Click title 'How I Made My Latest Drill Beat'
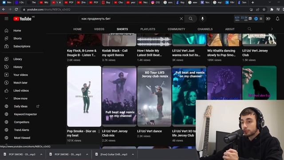 click(x=150, y=53)
